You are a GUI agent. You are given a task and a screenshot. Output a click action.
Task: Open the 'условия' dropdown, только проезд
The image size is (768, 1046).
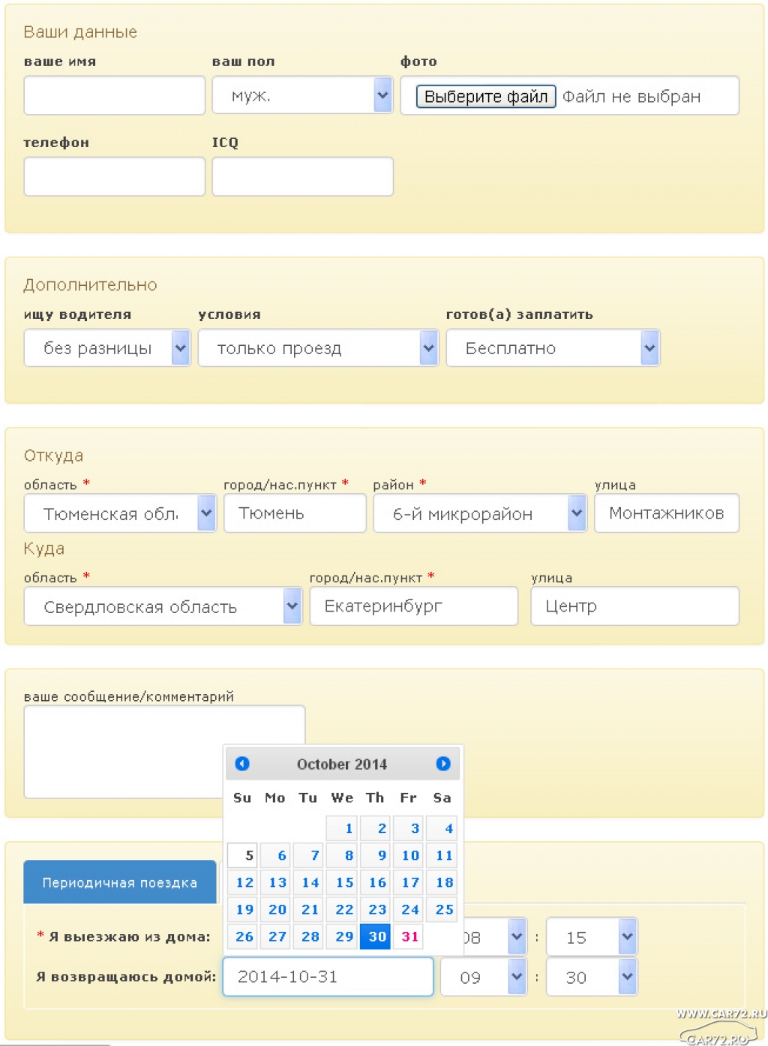(318, 348)
